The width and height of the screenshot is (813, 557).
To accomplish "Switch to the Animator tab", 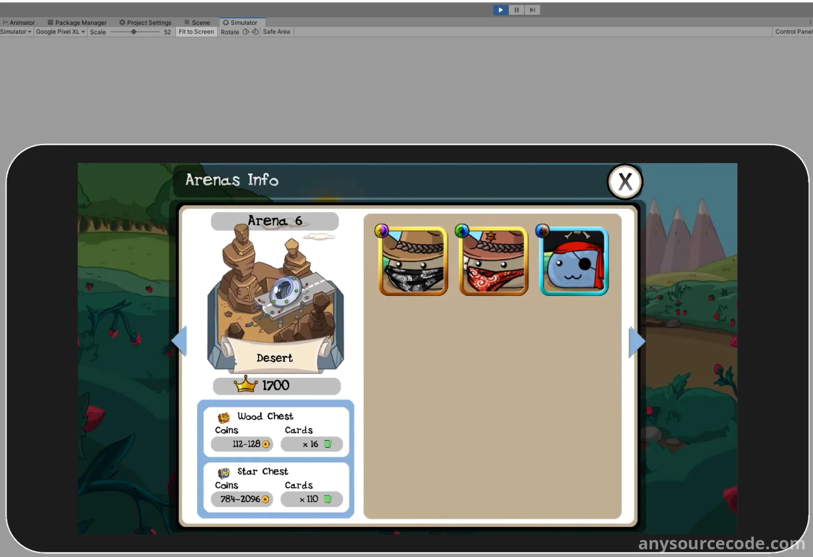I will [19, 22].
